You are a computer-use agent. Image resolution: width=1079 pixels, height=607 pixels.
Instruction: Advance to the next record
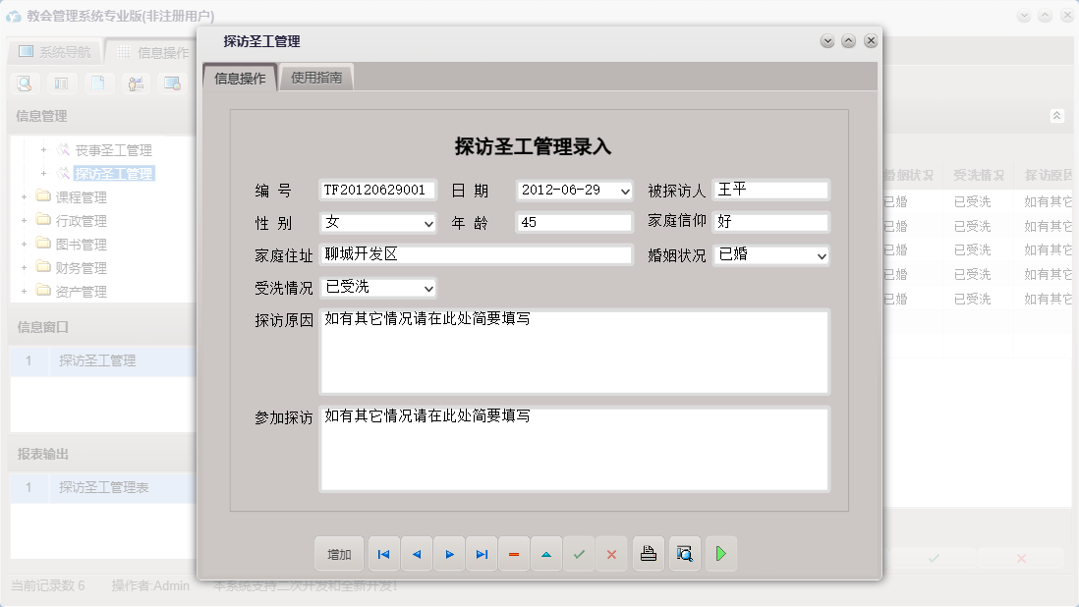449,554
